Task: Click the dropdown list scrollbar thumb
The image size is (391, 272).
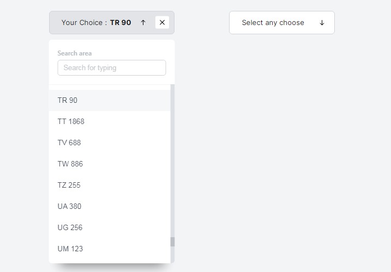Action: (x=172, y=242)
